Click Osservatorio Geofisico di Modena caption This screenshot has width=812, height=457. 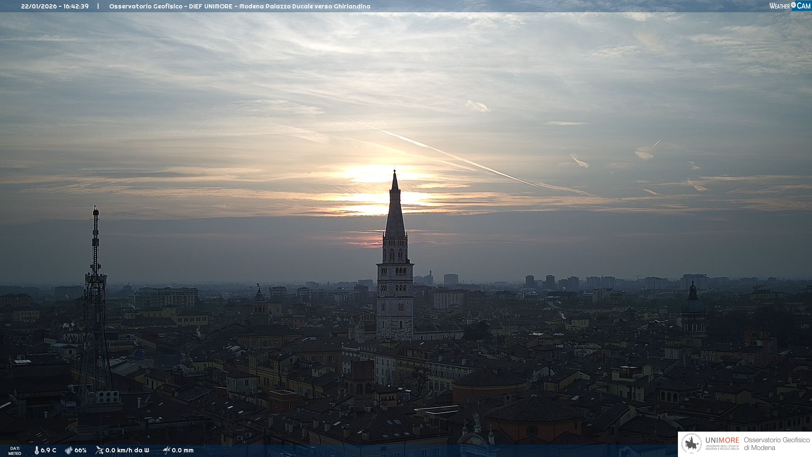pyautogui.click(x=776, y=444)
